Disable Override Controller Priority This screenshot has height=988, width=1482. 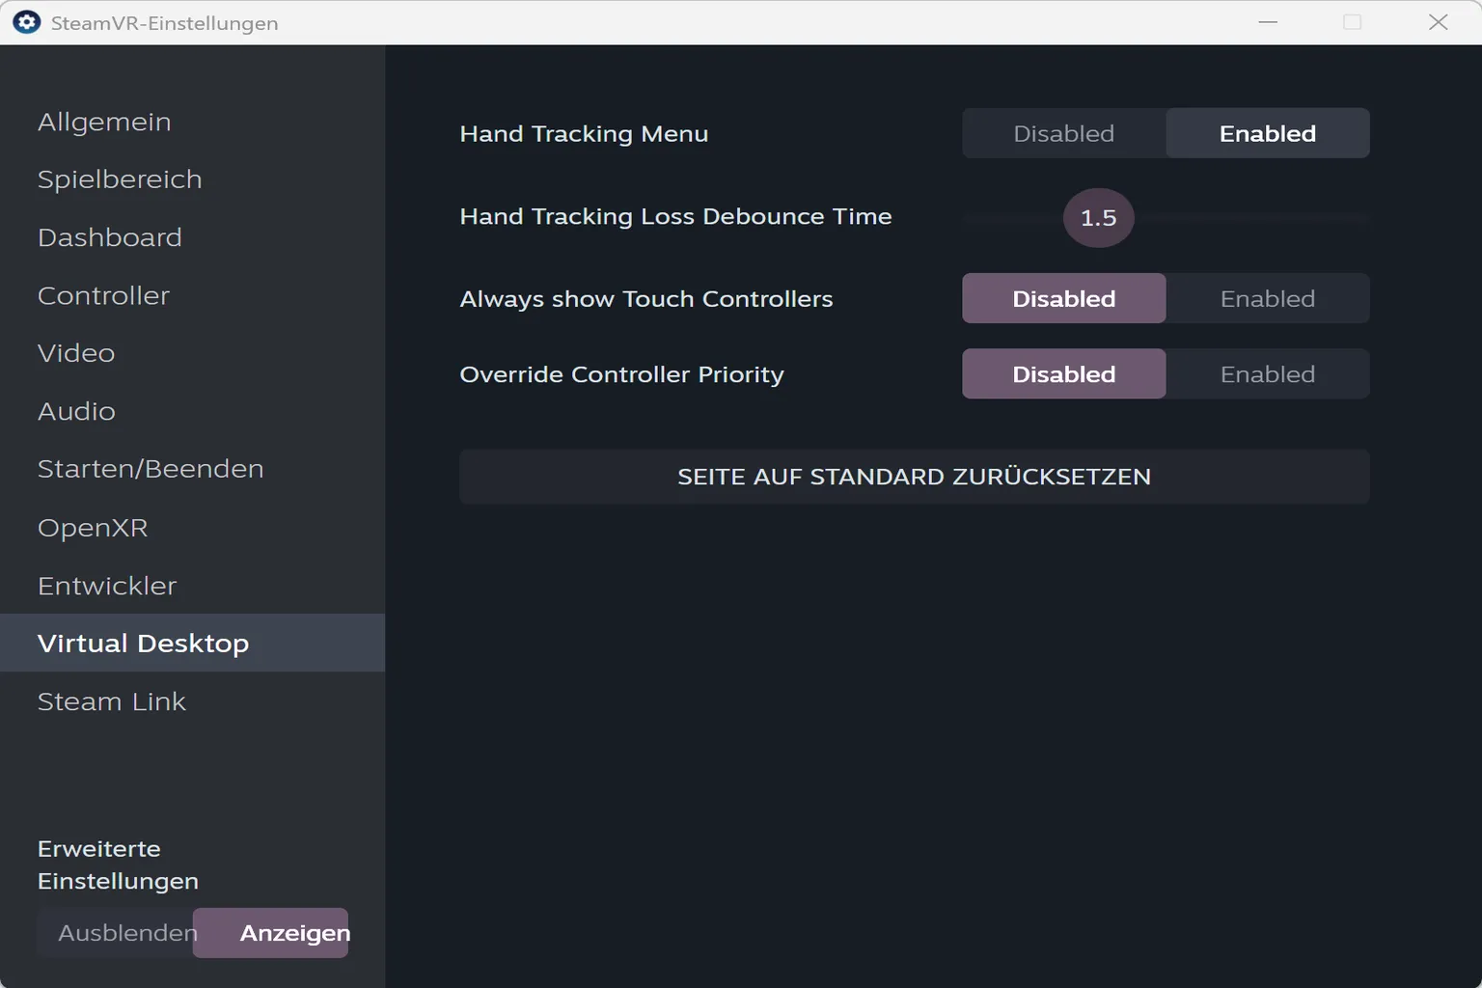click(1064, 373)
